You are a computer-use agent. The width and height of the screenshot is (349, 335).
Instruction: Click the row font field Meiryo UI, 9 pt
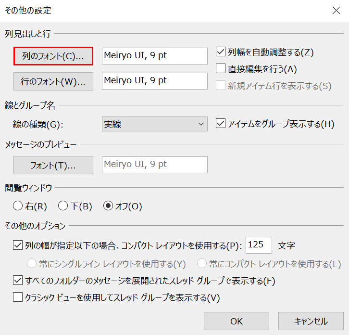(155, 81)
